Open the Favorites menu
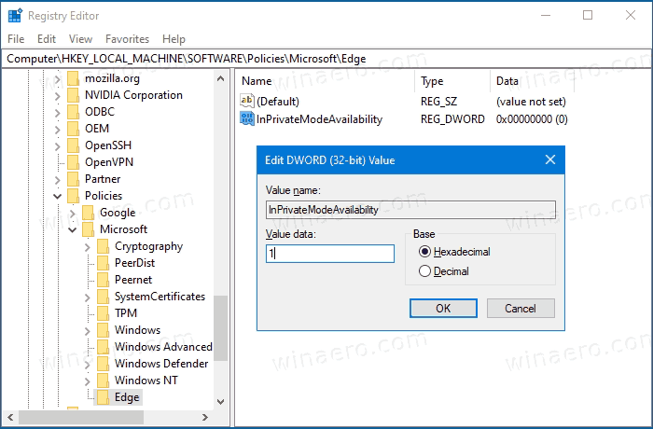The image size is (653, 429). pos(127,39)
